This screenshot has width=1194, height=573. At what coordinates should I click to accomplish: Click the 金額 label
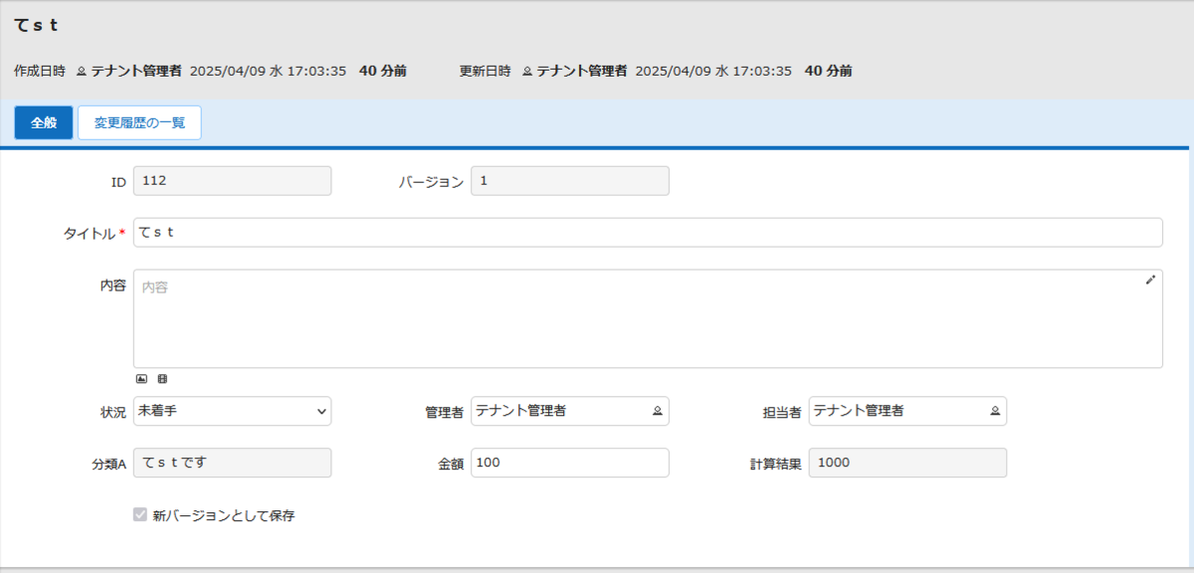coord(450,464)
